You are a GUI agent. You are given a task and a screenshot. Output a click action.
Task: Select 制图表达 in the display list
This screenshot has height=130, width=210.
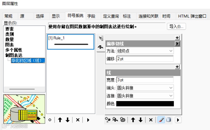tap(14, 55)
